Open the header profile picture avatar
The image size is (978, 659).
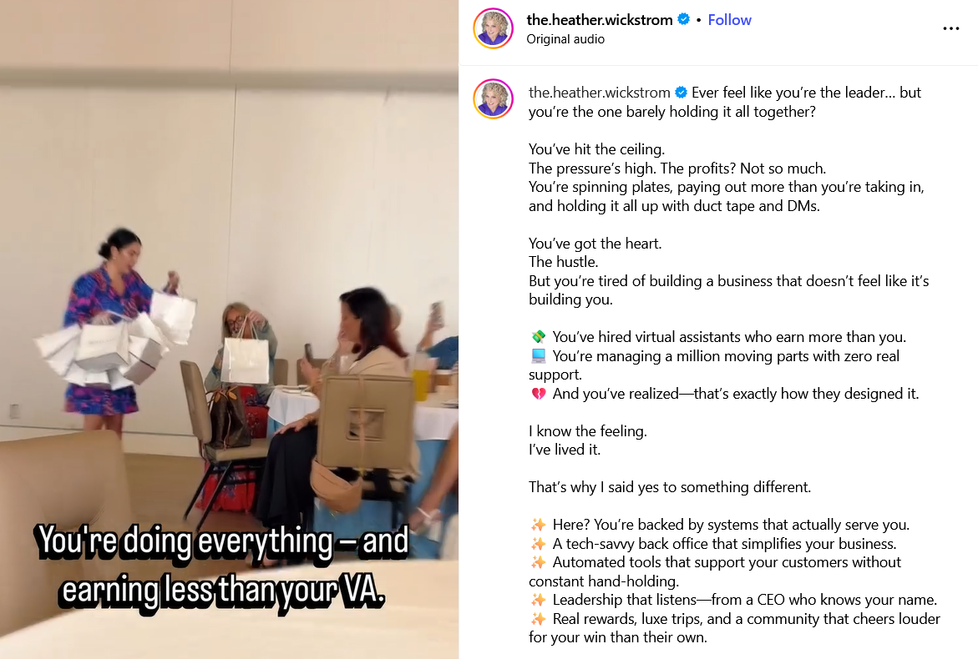click(x=494, y=28)
